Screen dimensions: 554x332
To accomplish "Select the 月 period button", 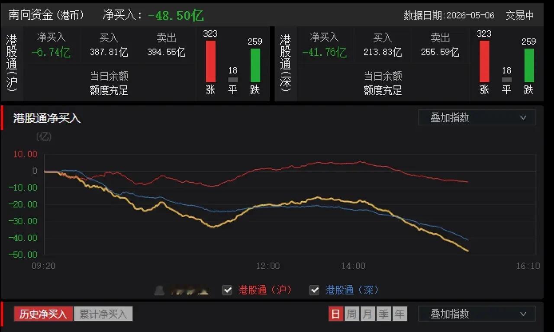I will click(367, 314).
